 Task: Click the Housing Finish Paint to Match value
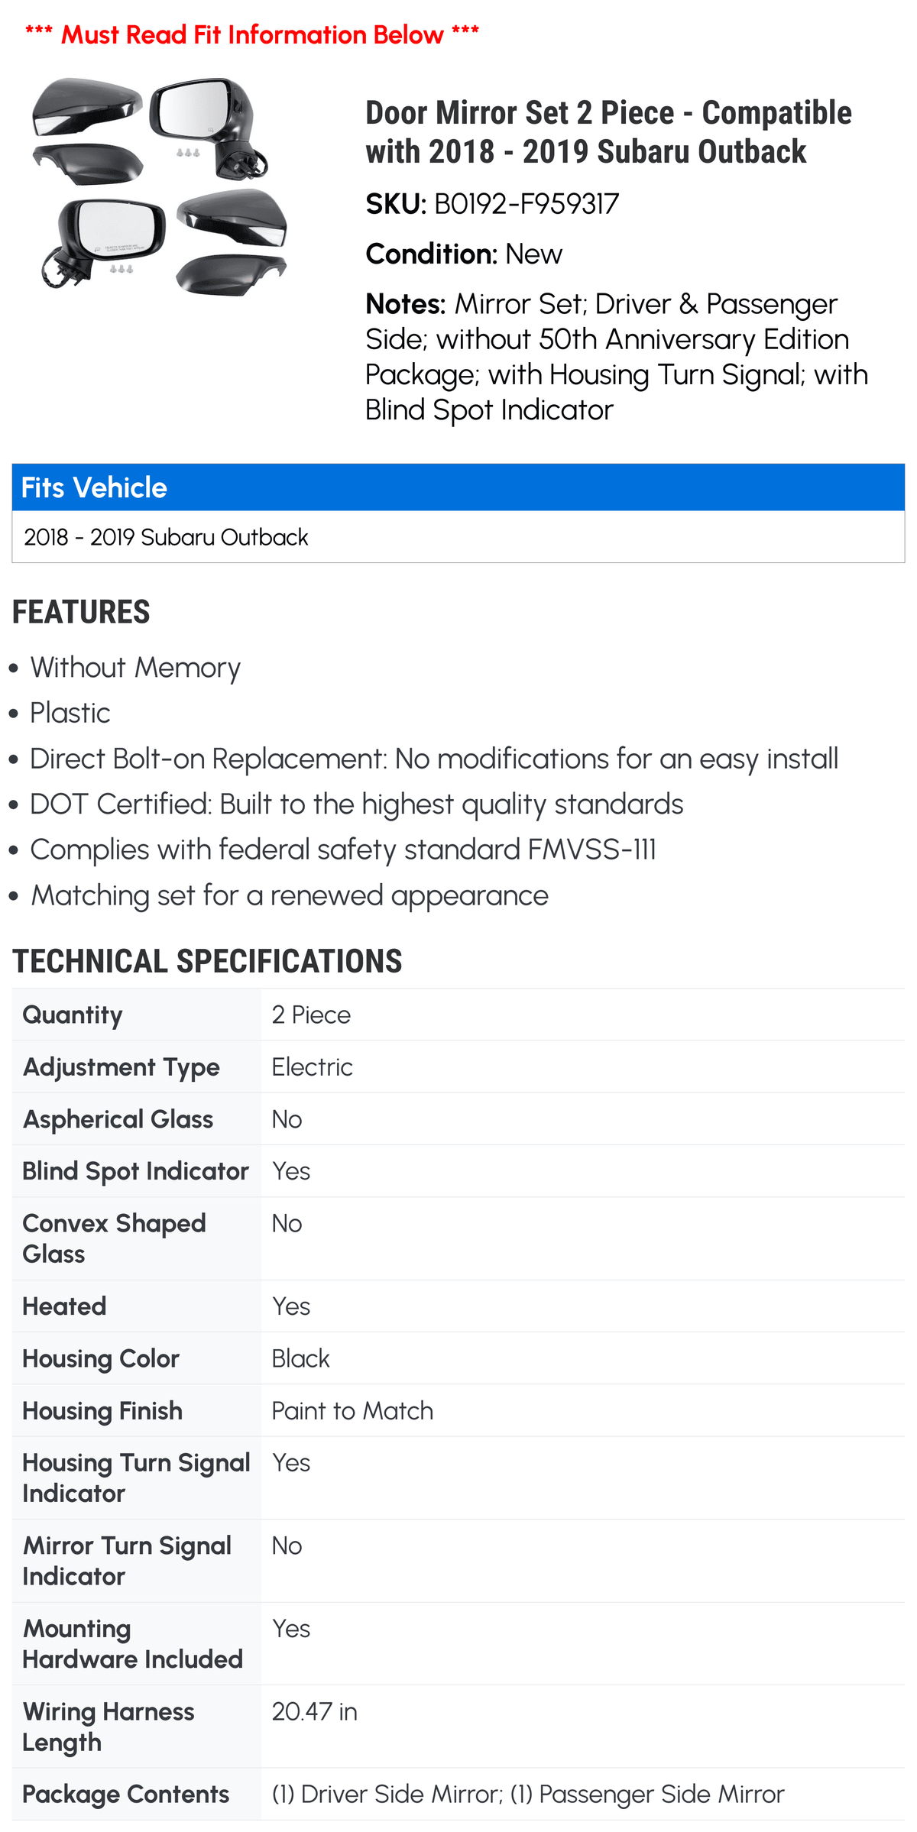pyautogui.click(x=352, y=1411)
